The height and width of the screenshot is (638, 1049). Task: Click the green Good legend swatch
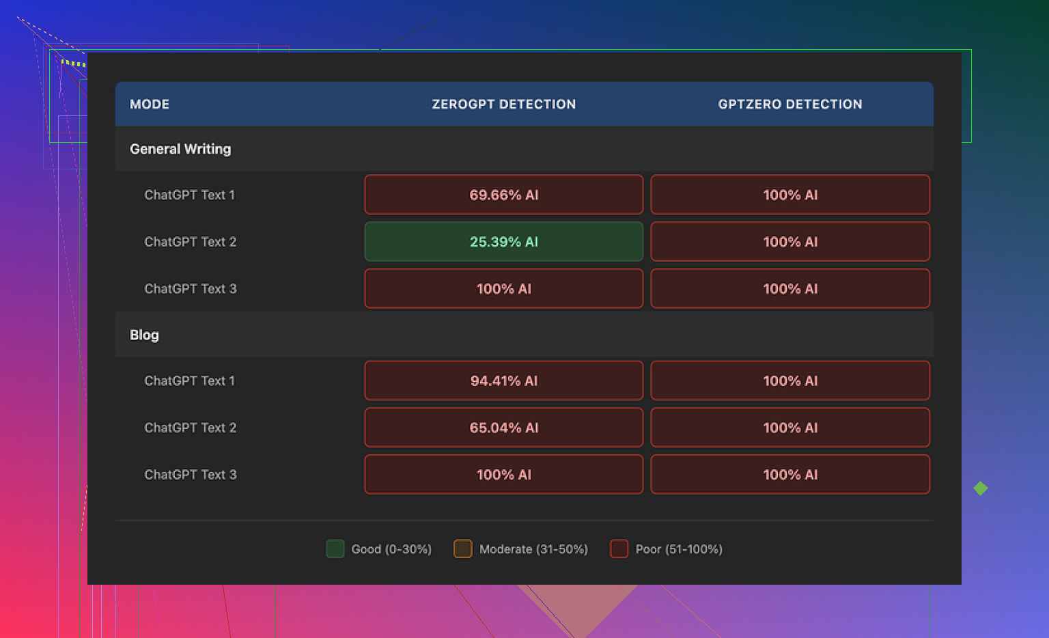coord(335,549)
